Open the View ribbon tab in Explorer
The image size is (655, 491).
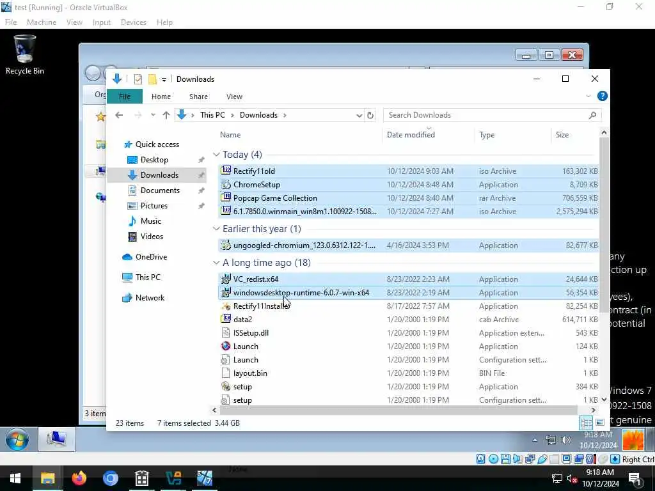(234, 97)
